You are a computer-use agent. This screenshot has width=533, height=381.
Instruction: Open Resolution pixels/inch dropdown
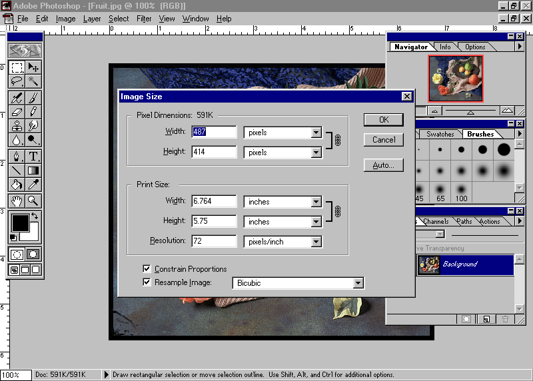[316, 242]
